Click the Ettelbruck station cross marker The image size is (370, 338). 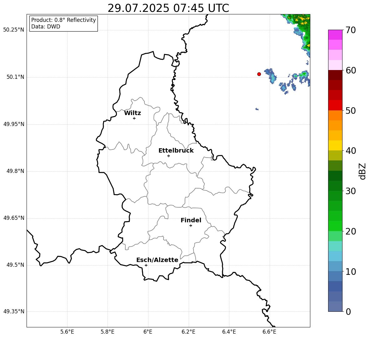pyautogui.click(x=168, y=156)
